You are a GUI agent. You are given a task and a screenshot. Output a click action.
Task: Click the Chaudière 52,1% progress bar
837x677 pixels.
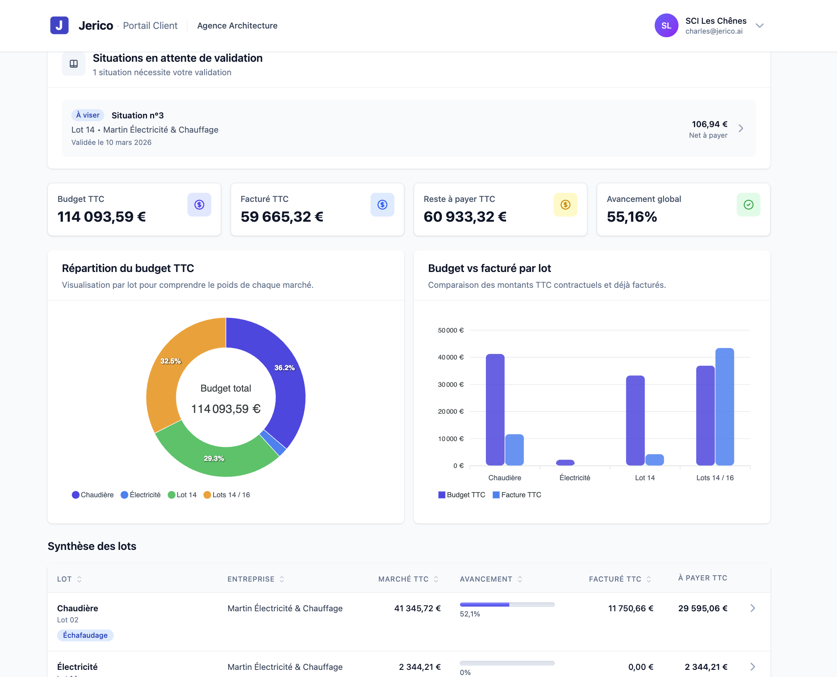click(507, 605)
